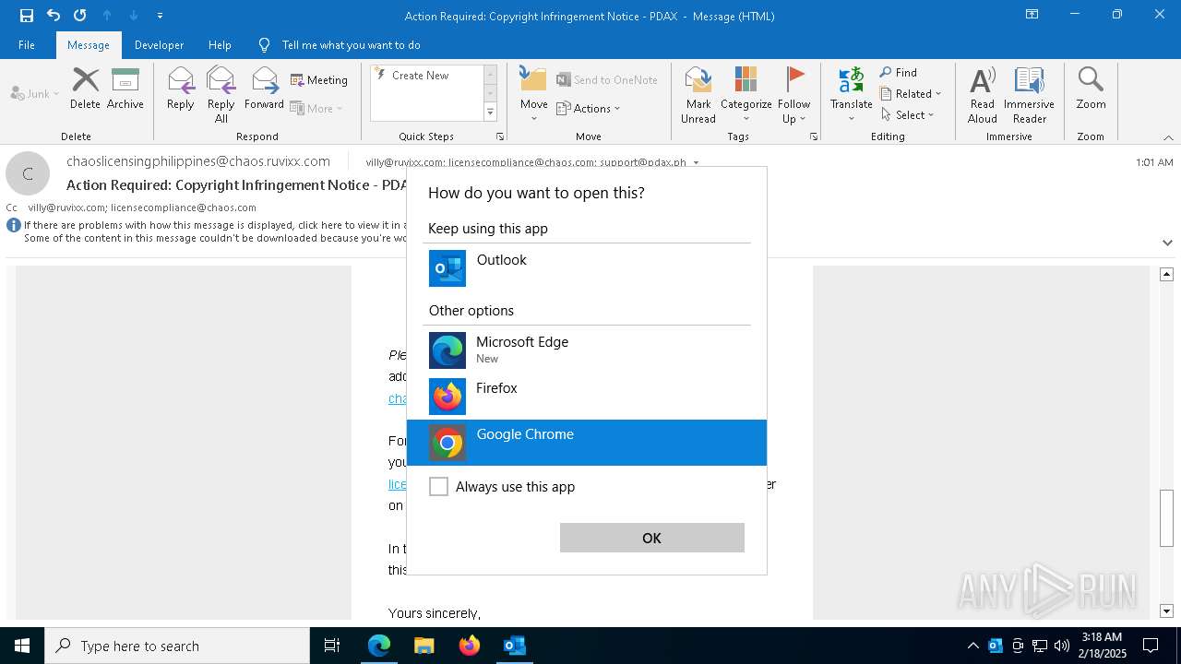
Task: Click the Undo arrow in the quick access toolbar
Action: (54, 16)
